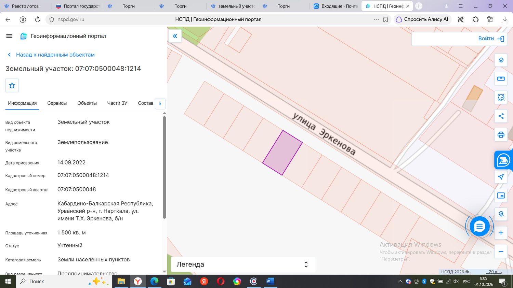Open the map layers tool
This screenshot has width=513, height=288.
coord(501,60)
